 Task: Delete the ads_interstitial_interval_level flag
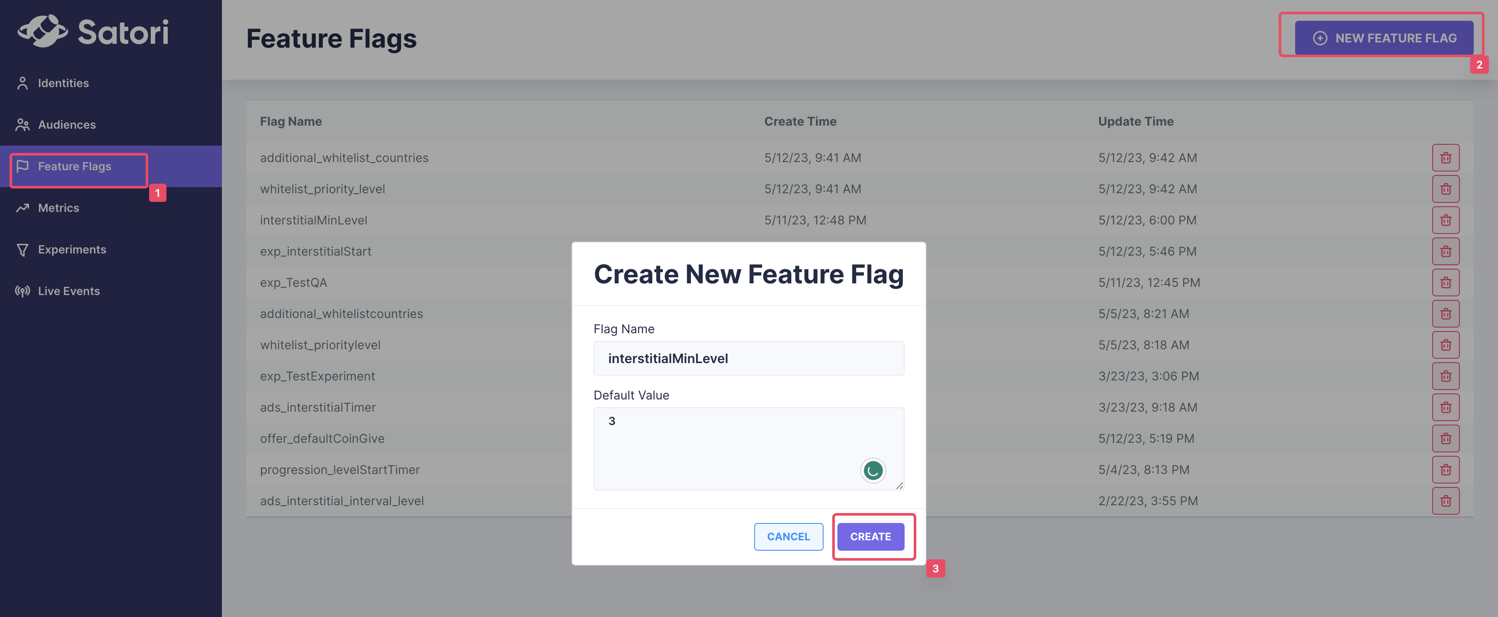pos(1445,501)
